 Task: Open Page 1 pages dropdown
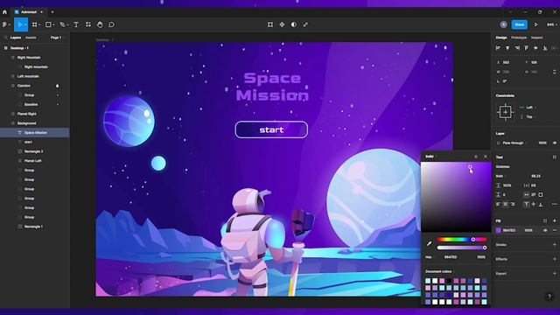coord(56,38)
